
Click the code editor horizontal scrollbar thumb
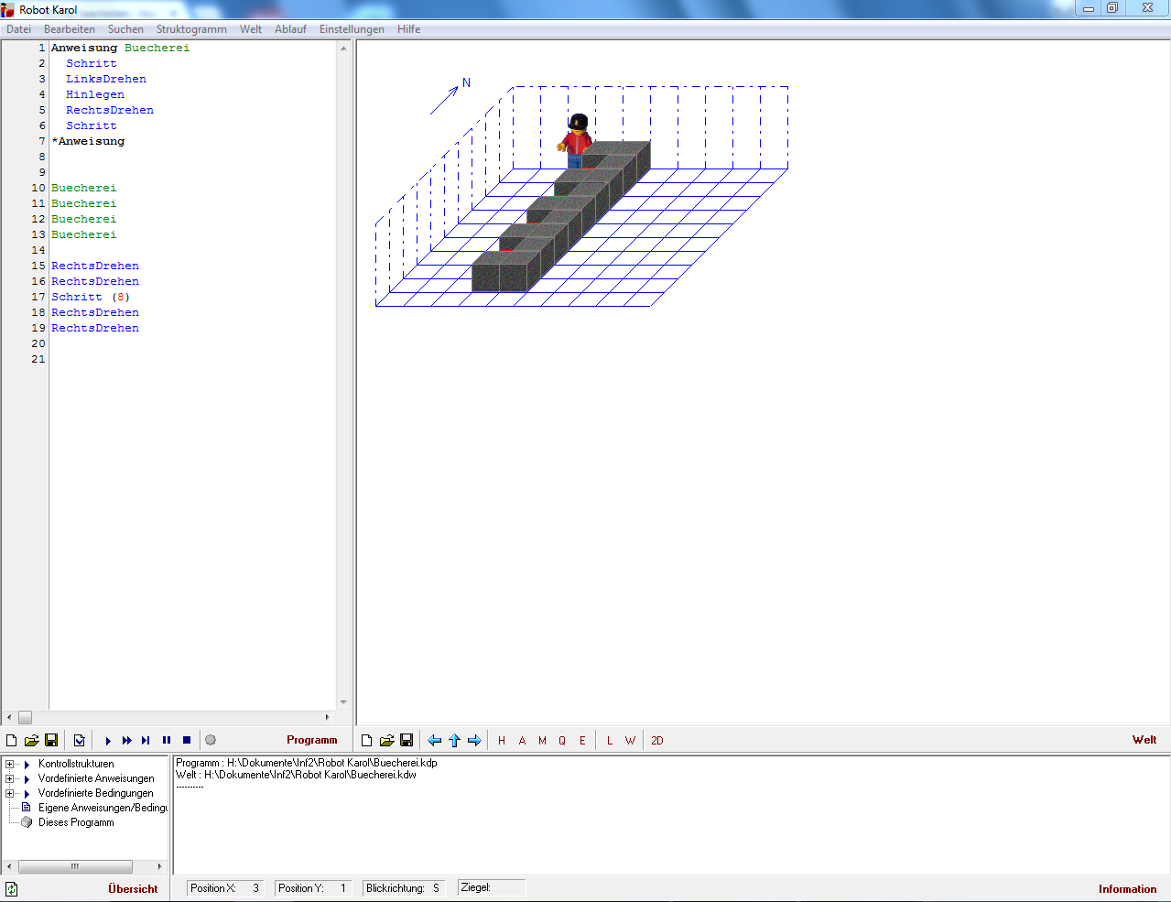tap(25, 717)
